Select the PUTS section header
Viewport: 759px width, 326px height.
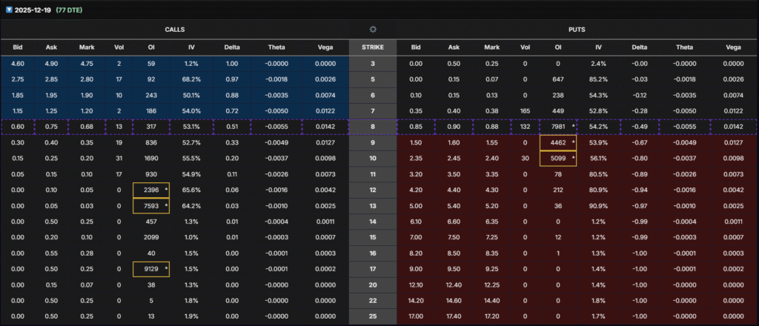click(x=575, y=29)
